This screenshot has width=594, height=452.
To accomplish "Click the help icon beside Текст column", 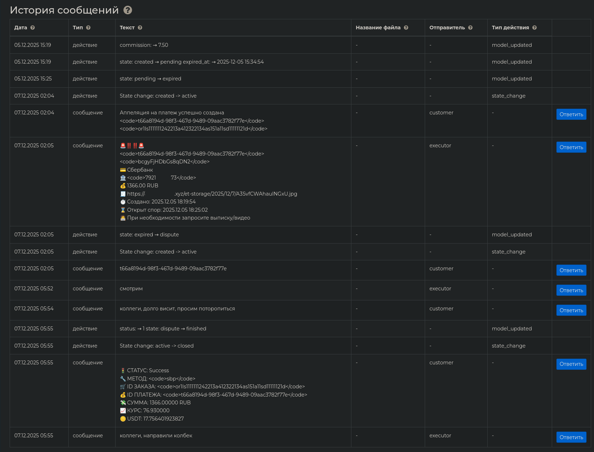I will [140, 28].
